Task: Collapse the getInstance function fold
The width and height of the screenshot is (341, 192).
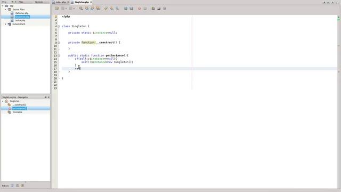Action: tap(59, 55)
